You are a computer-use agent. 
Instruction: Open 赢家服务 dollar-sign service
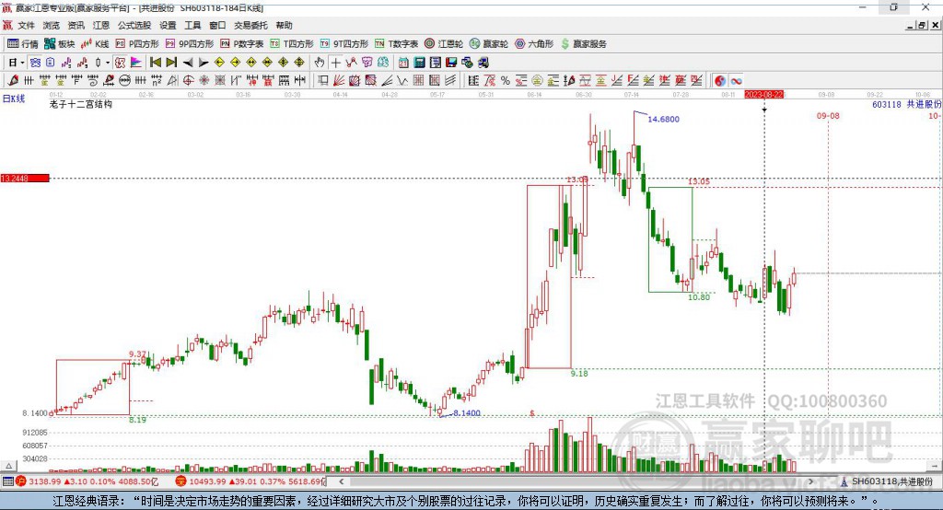(583, 44)
